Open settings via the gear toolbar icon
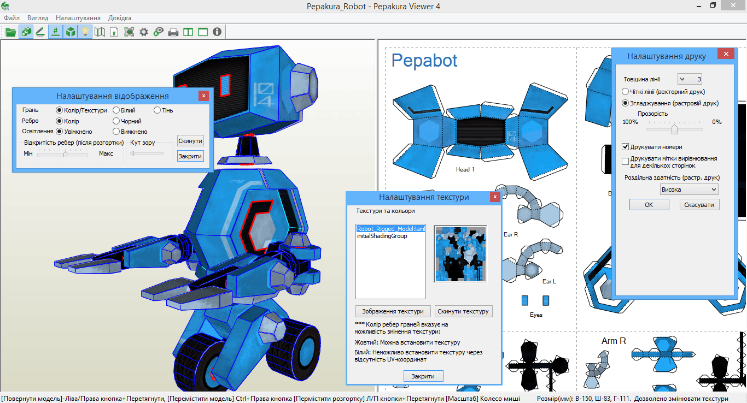Image resolution: width=747 pixels, height=403 pixels. click(144, 32)
